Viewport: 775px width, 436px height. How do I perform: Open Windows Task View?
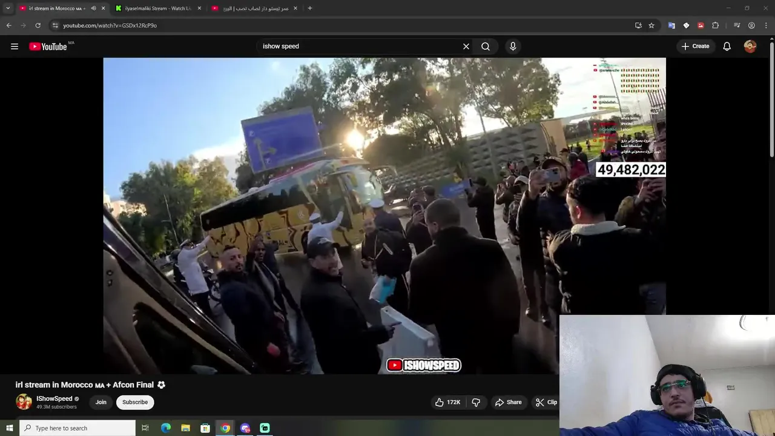click(x=145, y=428)
